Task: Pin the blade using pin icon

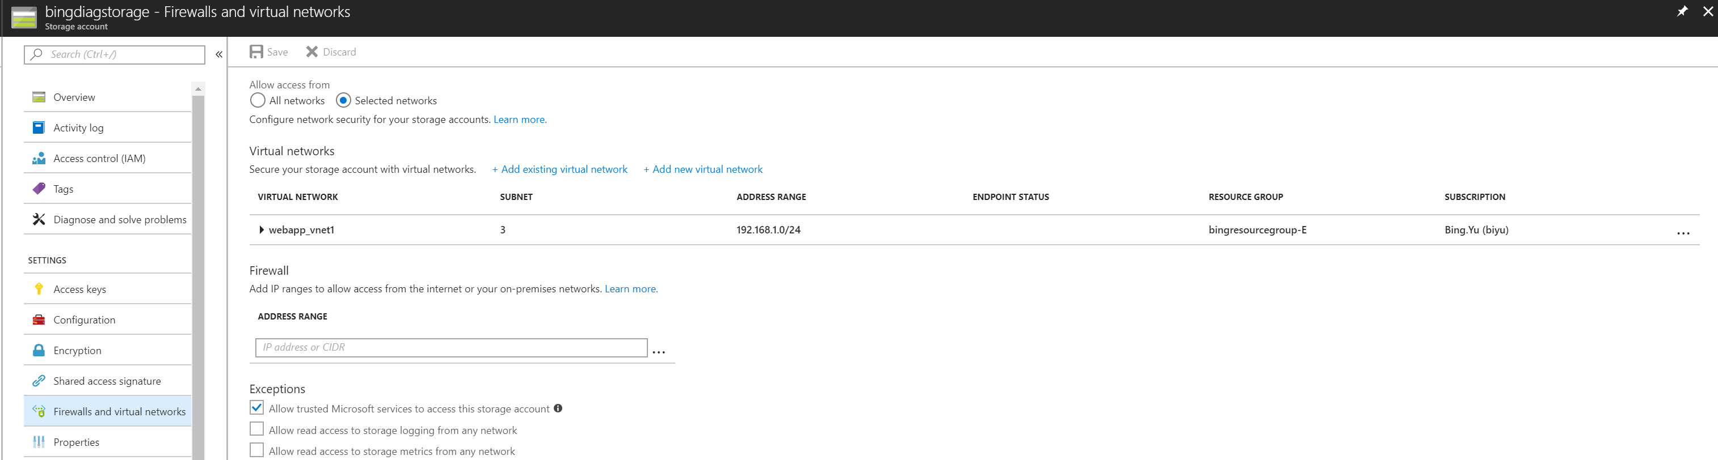Action: pos(1681,11)
